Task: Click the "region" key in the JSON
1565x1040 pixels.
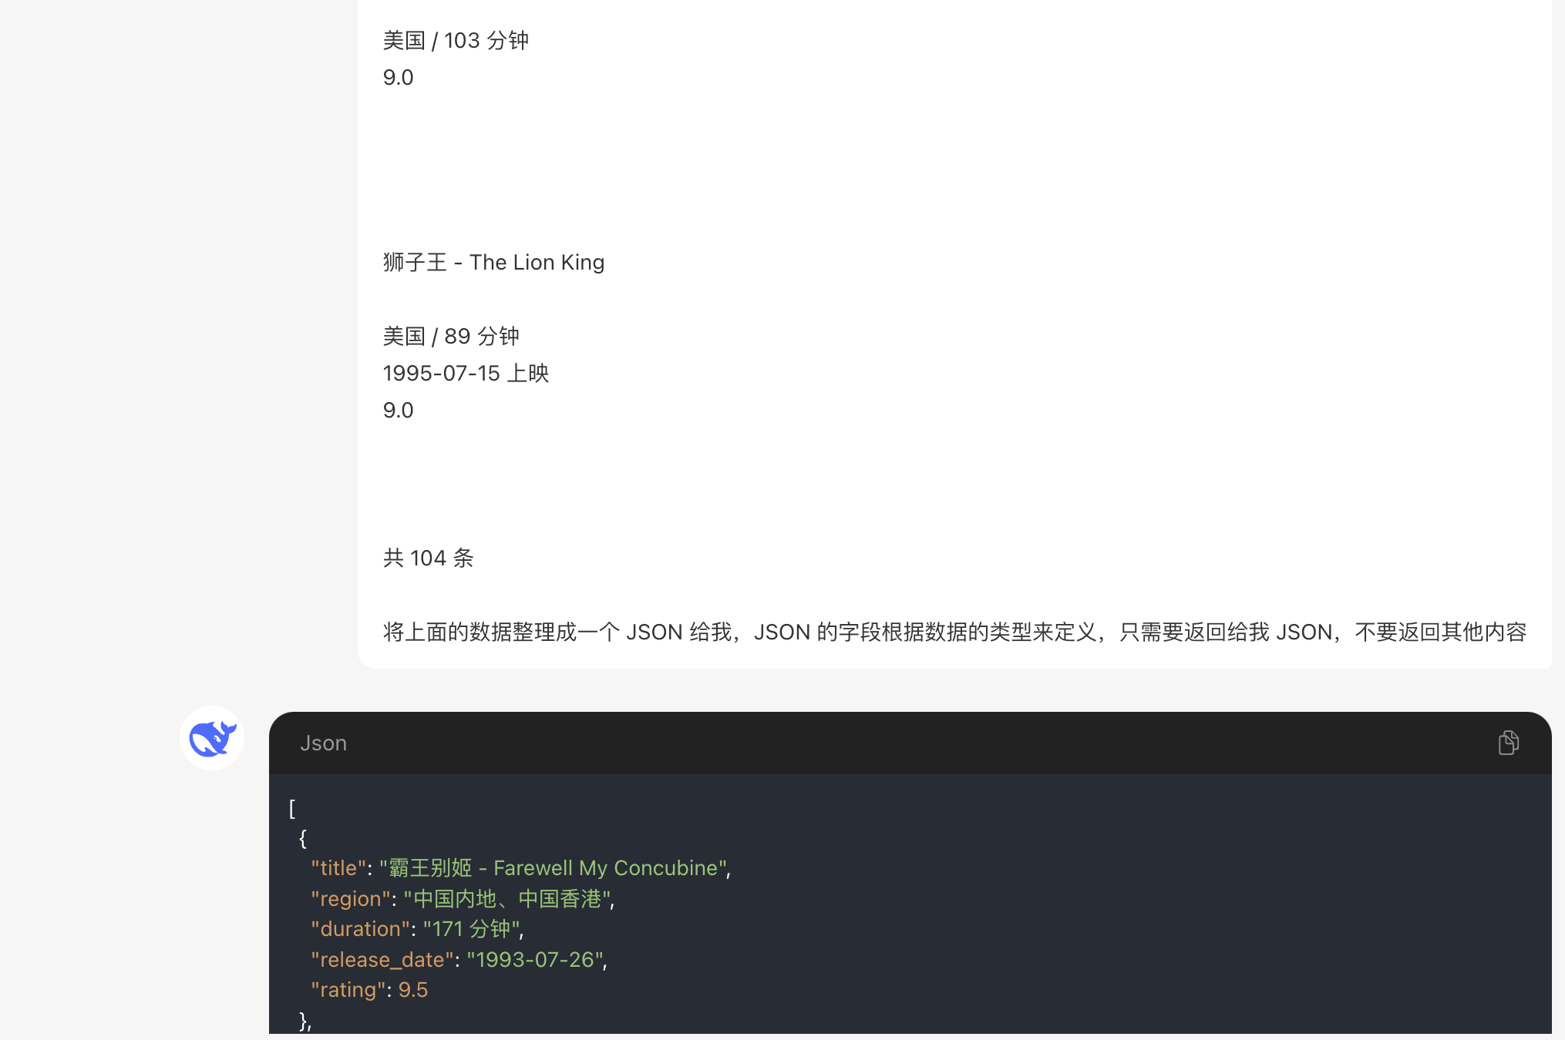Action: tap(351, 899)
